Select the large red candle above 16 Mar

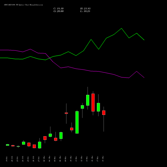point(93,103)
